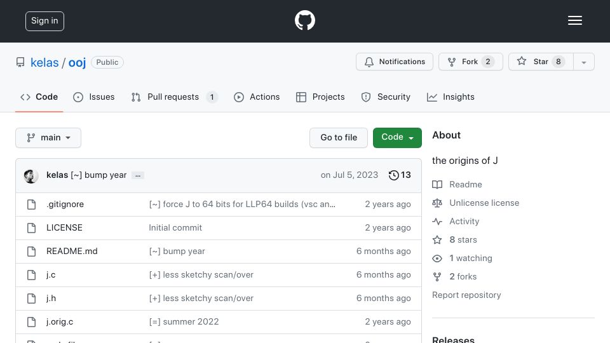Click the star icon beside 8 stars
The width and height of the screenshot is (610, 343).
tap(437, 240)
